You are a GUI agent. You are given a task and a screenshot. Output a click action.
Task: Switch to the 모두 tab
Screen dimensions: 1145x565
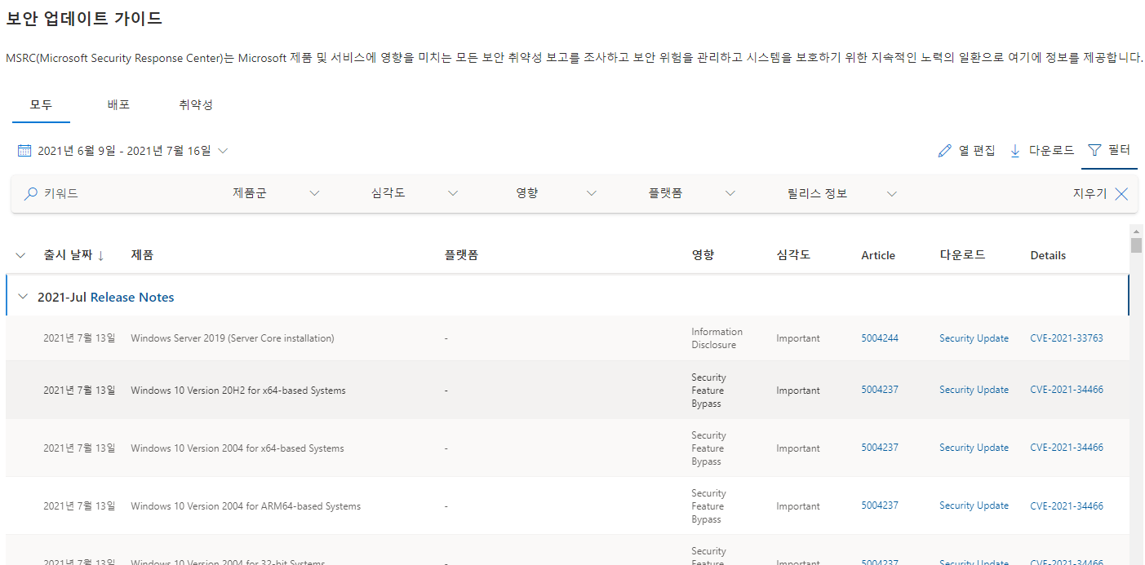pyautogui.click(x=41, y=105)
